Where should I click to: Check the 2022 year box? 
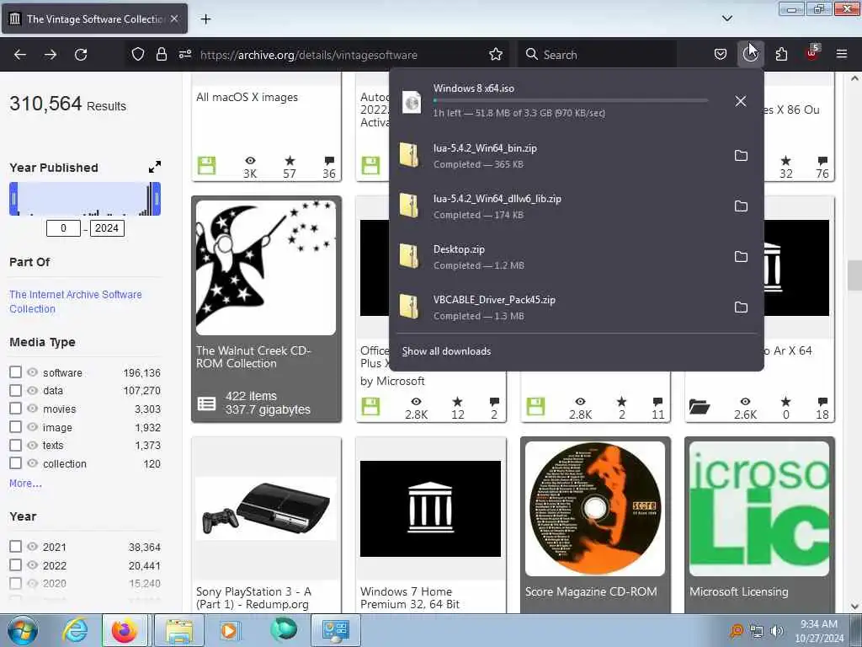[15, 565]
